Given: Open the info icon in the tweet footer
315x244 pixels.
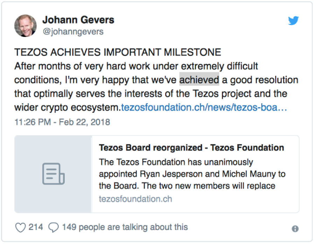Looking at the screenshot, I should pos(295,229).
